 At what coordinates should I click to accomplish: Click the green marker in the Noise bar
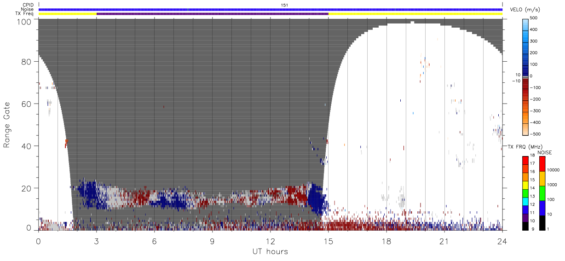pyautogui.click(x=188, y=9)
